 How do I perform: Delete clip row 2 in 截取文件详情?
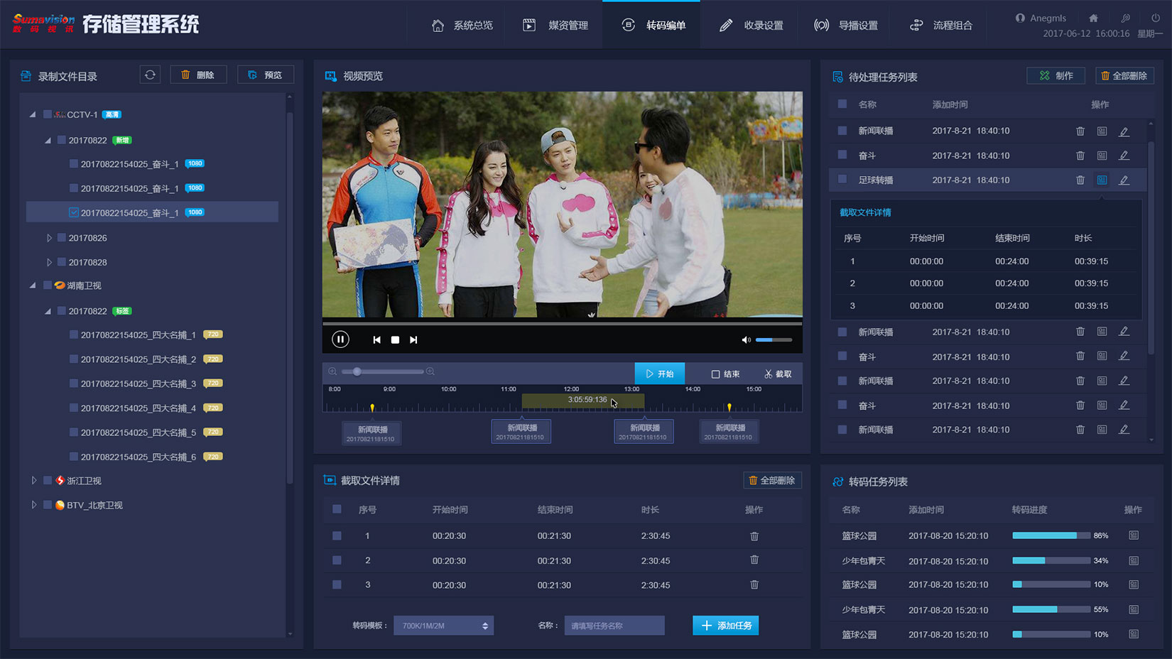click(754, 560)
